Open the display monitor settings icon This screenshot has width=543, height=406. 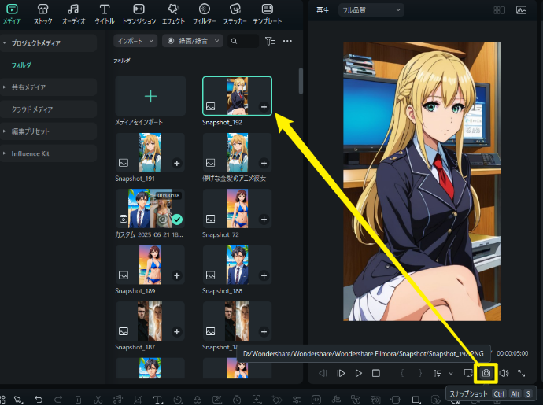point(468,373)
